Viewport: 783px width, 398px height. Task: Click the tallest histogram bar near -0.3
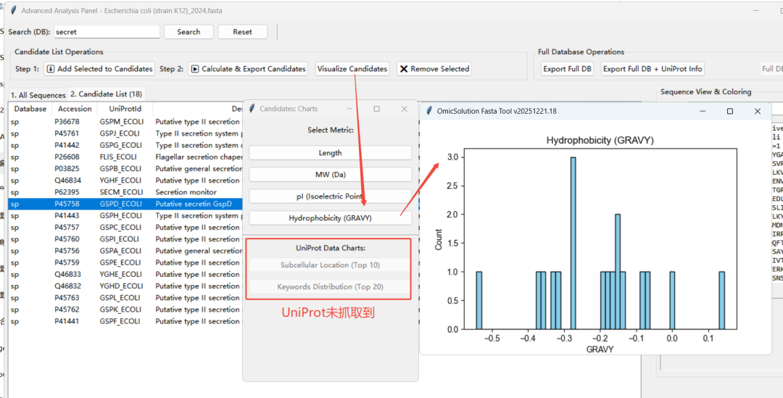[573, 243]
